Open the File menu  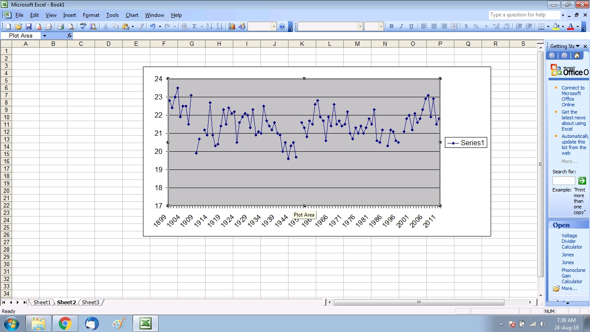(x=19, y=15)
